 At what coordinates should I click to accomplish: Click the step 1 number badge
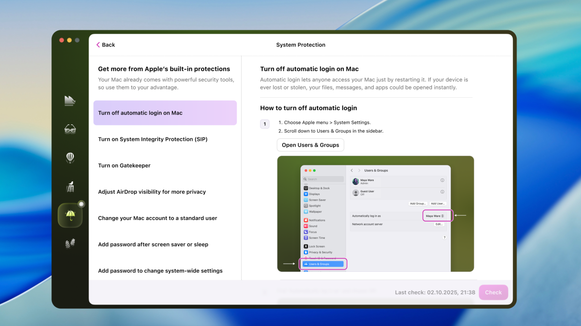pyautogui.click(x=265, y=124)
